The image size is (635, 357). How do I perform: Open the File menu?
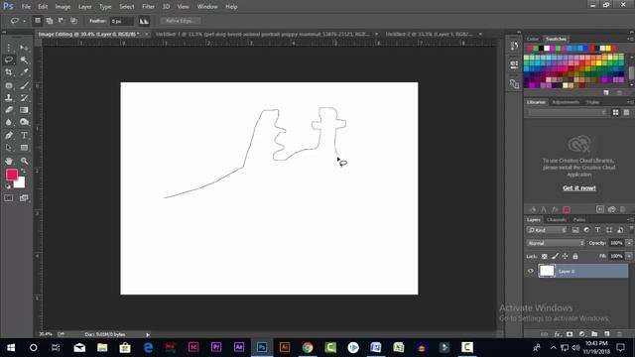pyautogui.click(x=26, y=7)
